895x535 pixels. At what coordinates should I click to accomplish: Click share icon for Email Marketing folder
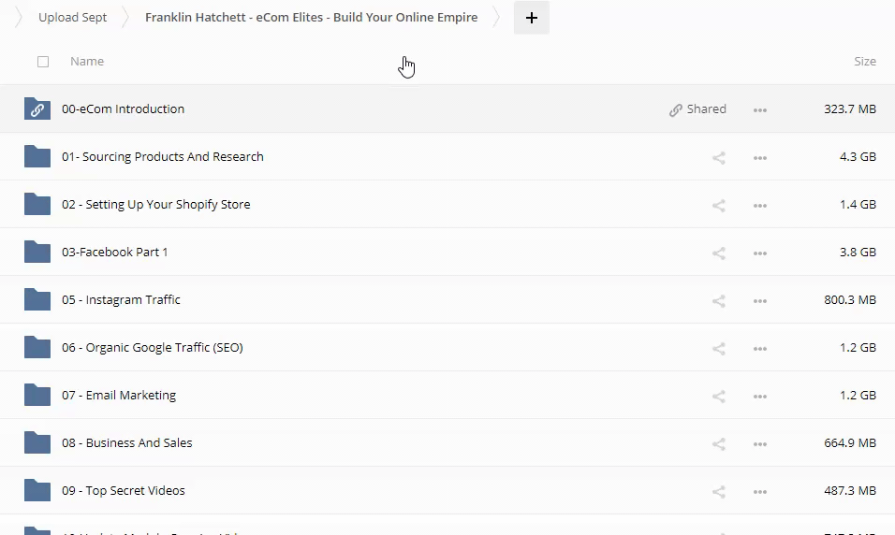pos(719,396)
